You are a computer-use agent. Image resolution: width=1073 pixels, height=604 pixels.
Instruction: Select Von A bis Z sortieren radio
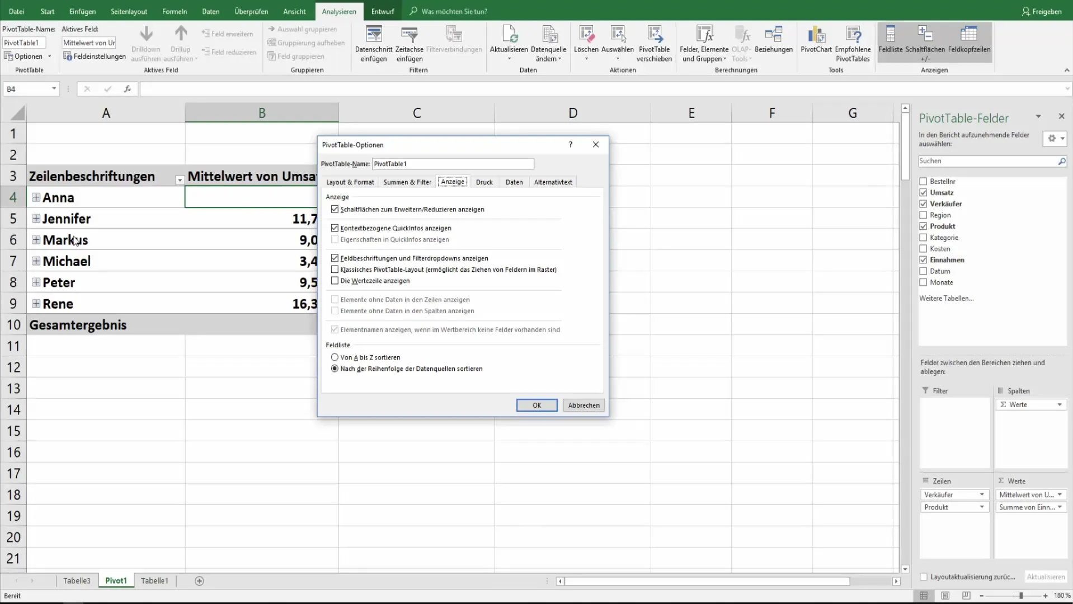[x=335, y=357]
